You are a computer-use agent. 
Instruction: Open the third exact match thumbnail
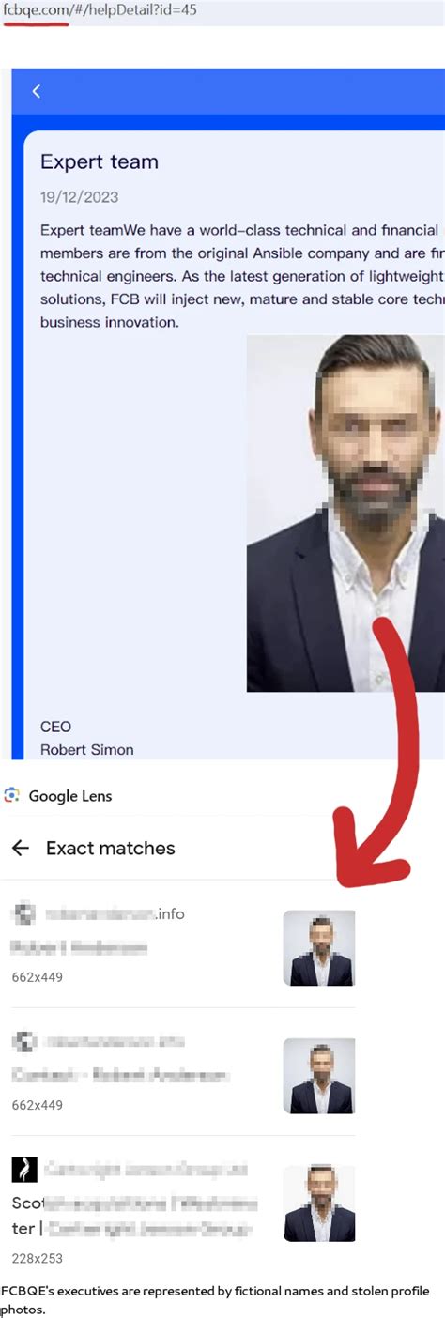[319, 1203]
